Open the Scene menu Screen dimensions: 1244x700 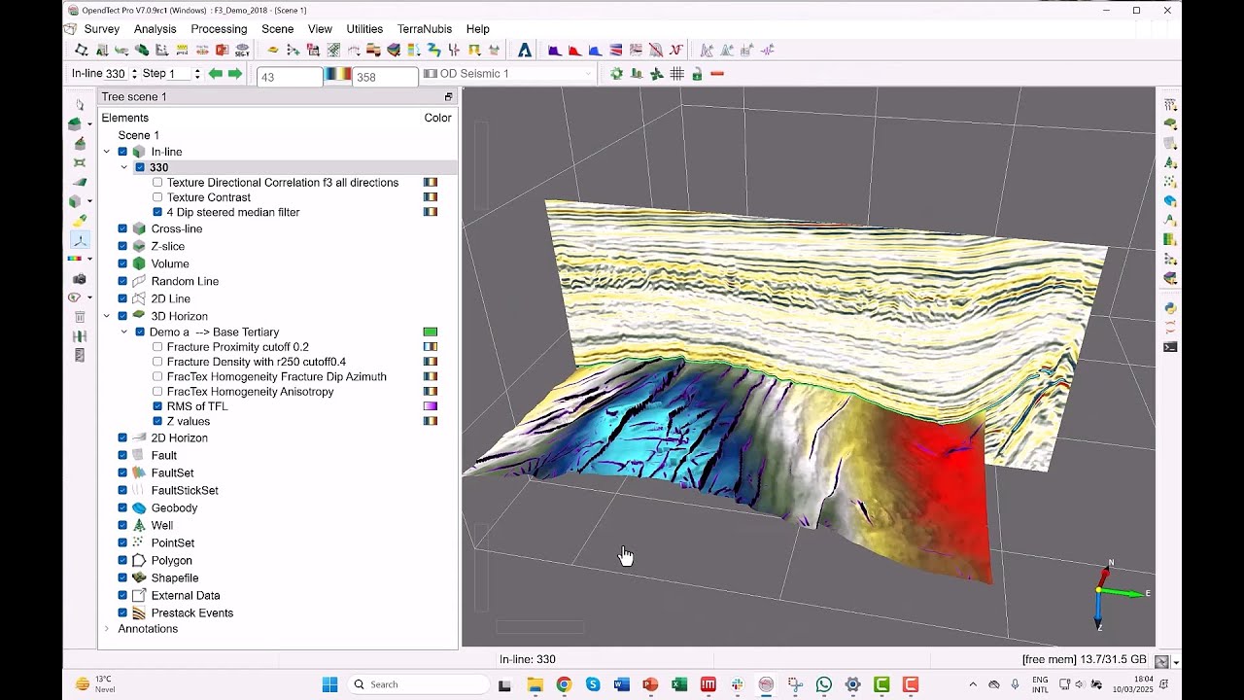click(x=278, y=29)
